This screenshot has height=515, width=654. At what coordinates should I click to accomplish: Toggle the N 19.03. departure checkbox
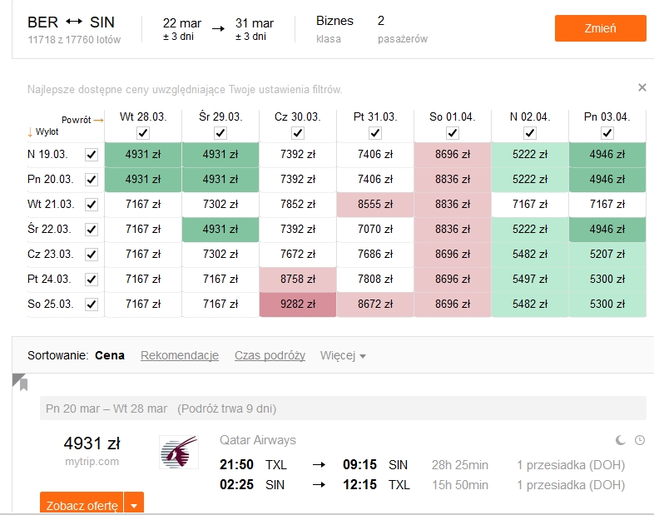coord(92,155)
